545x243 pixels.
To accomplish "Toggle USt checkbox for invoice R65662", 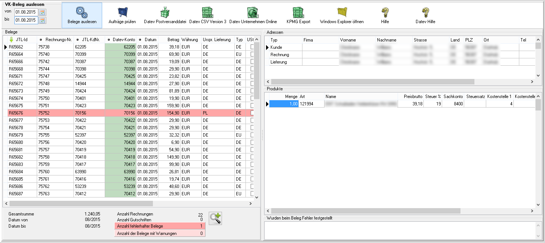I will tap(252, 47).
